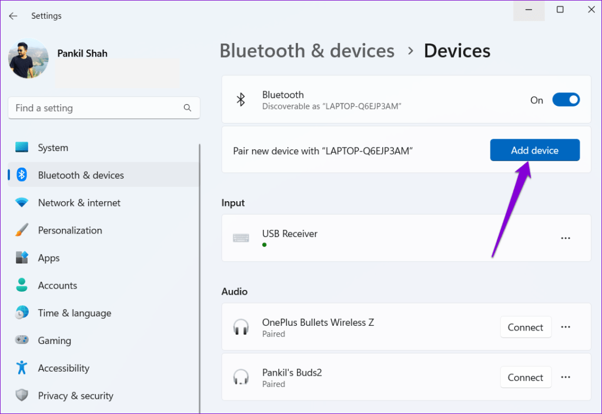Click the Privacy & security shield icon
The image size is (602, 414).
click(x=22, y=395)
